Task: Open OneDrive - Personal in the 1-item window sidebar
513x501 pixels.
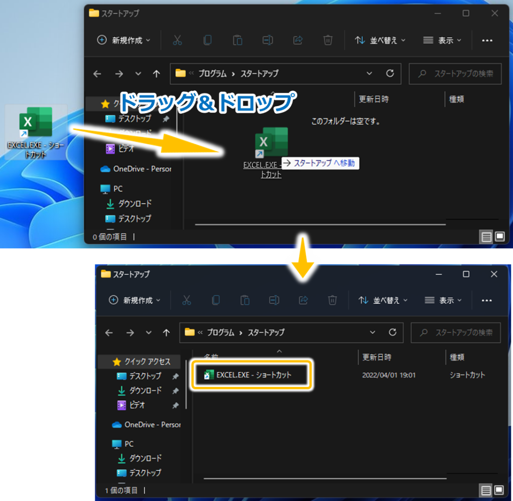Action: tap(152, 424)
